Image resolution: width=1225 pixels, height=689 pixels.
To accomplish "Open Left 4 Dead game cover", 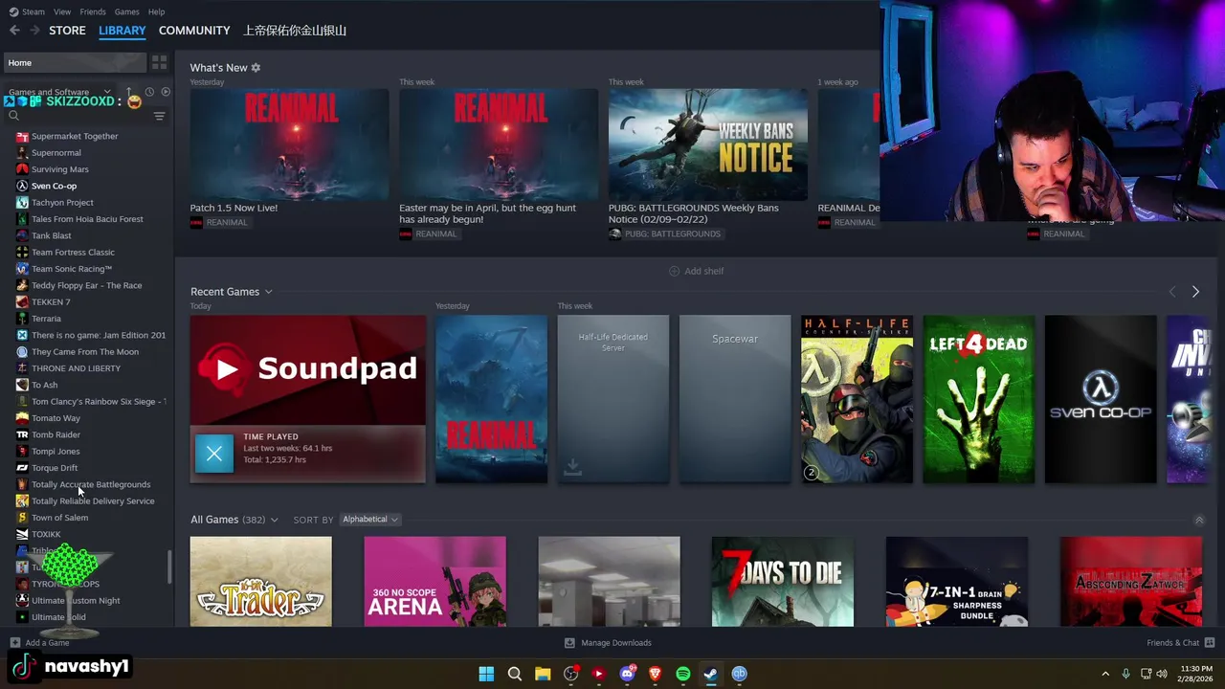I will (979, 399).
